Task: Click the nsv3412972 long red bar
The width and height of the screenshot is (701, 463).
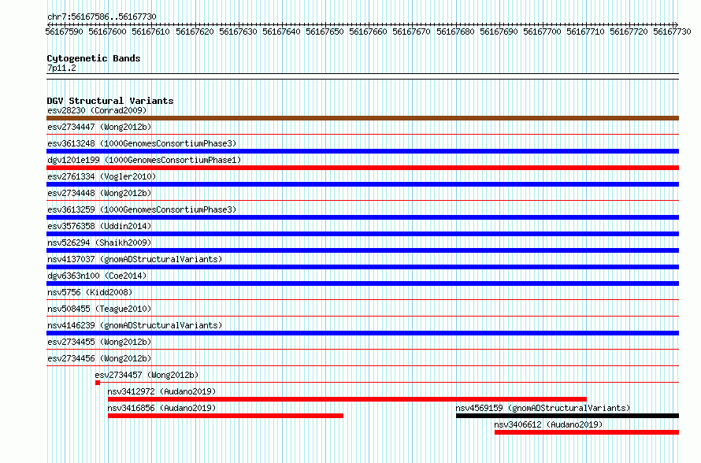Action: point(347,399)
